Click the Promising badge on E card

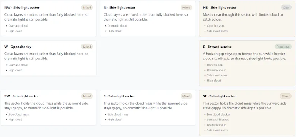coord(283,47)
